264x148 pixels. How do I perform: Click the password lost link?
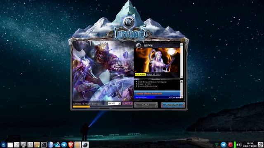pos(141,97)
